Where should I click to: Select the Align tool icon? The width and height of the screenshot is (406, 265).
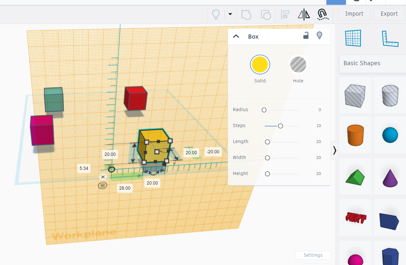point(285,14)
